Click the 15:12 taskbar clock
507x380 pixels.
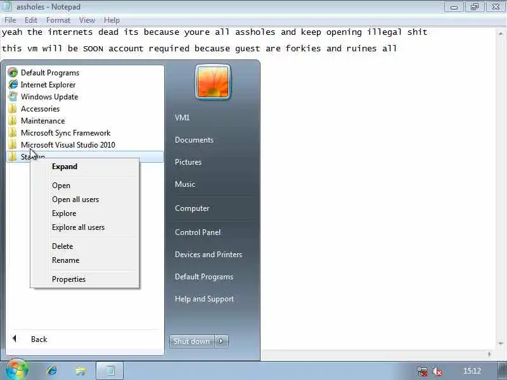[x=472, y=371]
